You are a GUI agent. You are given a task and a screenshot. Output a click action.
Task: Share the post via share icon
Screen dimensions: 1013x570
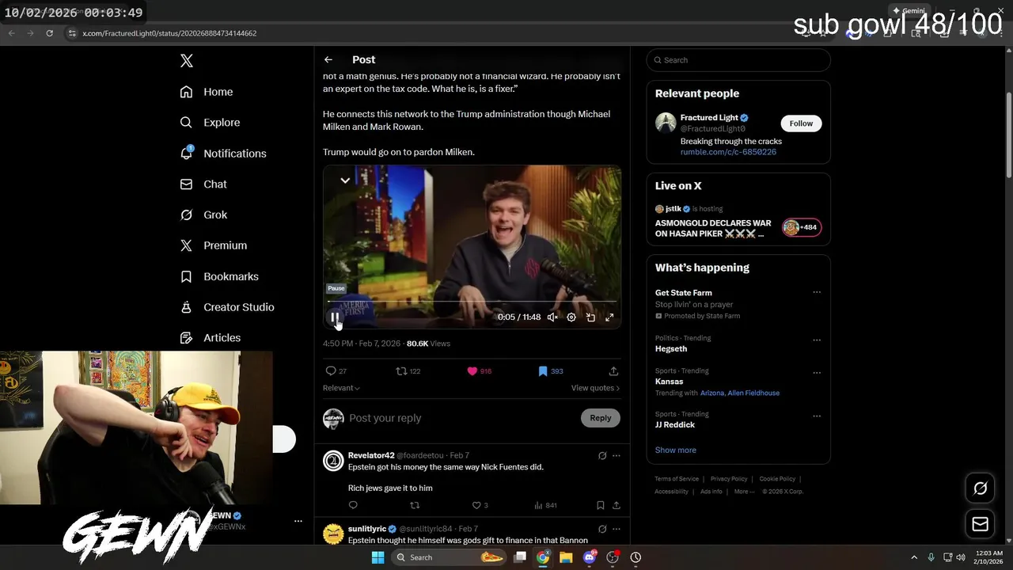613,371
